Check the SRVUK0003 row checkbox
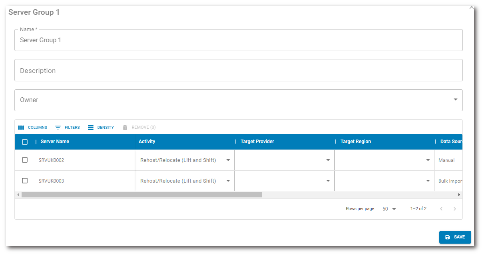This screenshot has height=256, width=484. tap(25, 181)
